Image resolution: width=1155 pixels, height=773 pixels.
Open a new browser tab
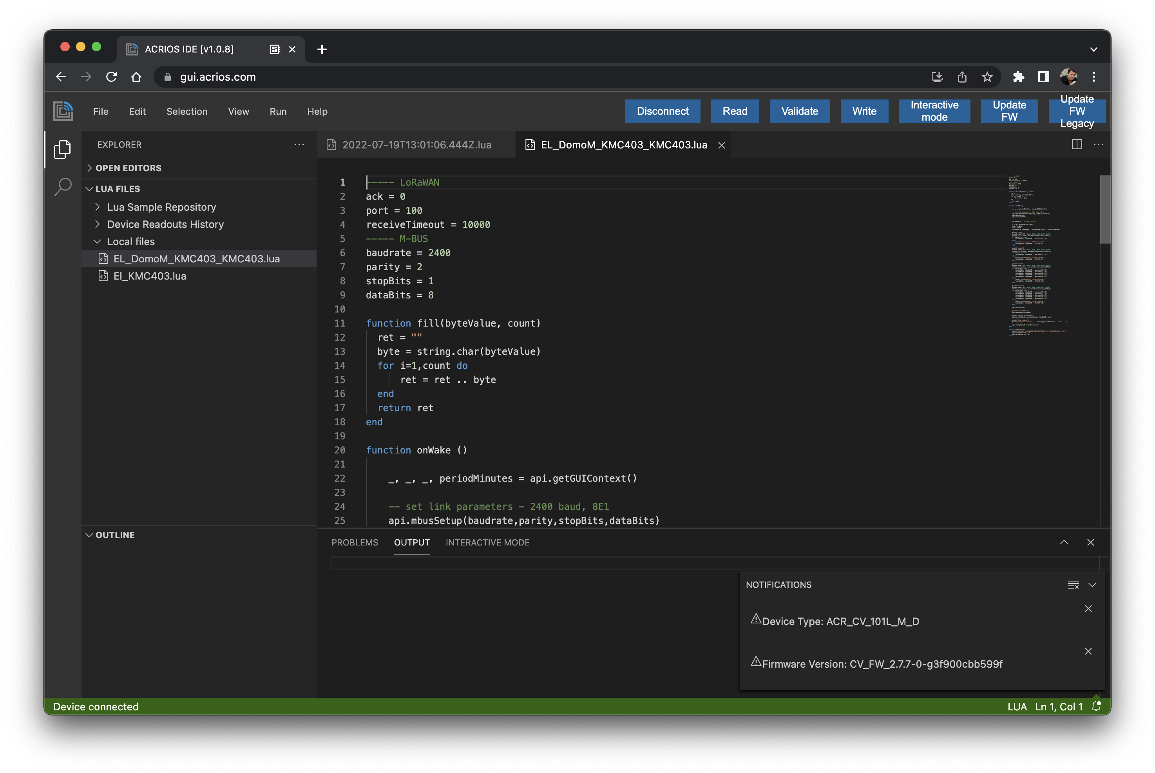pyautogui.click(x=322, y=49)
